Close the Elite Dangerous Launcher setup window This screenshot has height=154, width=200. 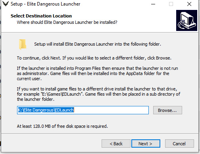click(189, 4)
